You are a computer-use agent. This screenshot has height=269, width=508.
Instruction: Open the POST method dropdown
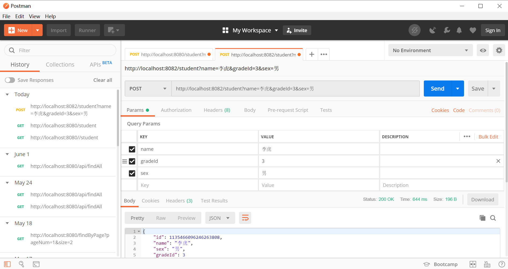pos(148,89)
